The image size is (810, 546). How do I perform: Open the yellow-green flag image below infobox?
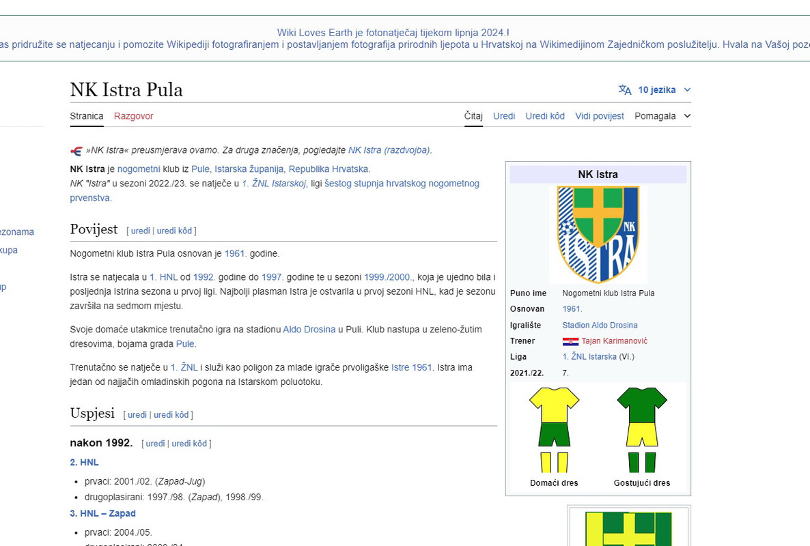629,528
